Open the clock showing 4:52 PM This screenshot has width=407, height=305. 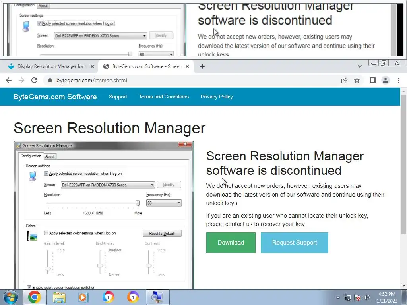click(x=387, y=297)
